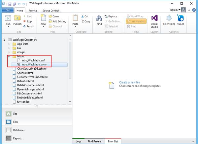198x144 pixels.
Task: Click the Publish icon in the ribbon
Action: pos(17,18)
